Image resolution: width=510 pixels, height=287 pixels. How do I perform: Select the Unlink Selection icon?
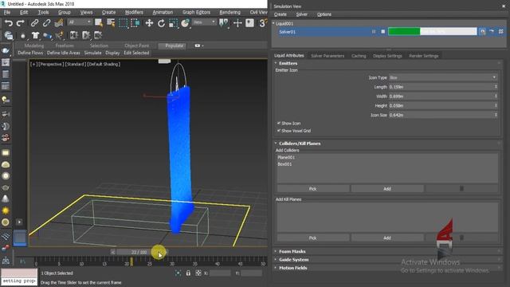pos(46,23)
